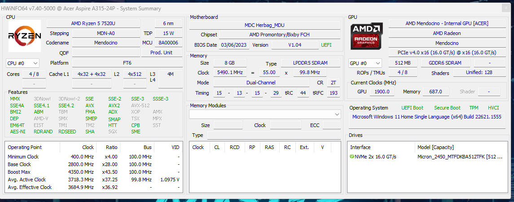
Task: Click the memory modules Type field
Action: 274,135
